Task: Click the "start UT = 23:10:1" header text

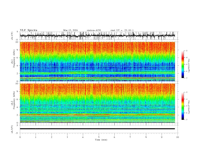Action: (x=122, y=30)
